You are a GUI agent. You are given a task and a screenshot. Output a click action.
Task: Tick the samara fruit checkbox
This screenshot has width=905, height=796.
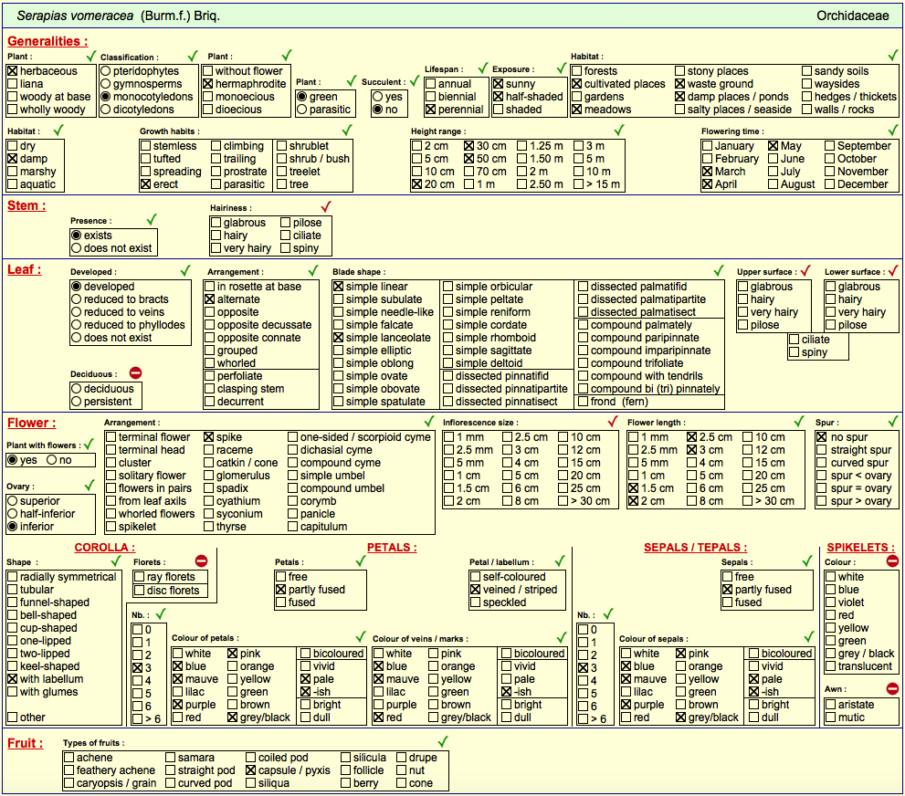pos(170,758)
